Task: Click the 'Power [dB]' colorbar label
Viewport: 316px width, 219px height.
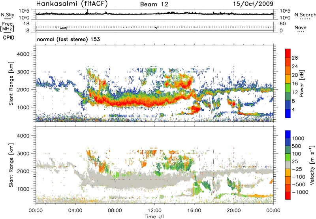Action: (301, 83)
